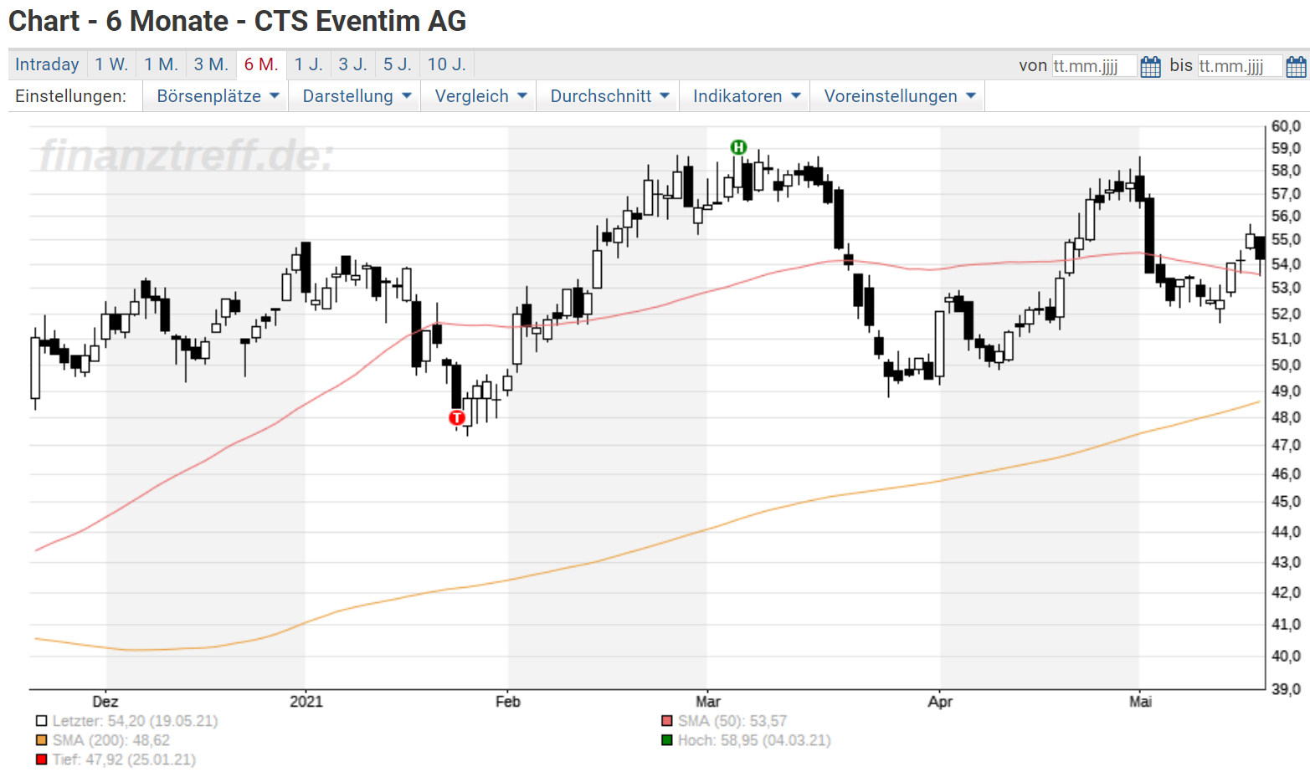1310x777 pixels.
Task: Open the 'von' date calendar picker icon
Action: pos(1151,66)
